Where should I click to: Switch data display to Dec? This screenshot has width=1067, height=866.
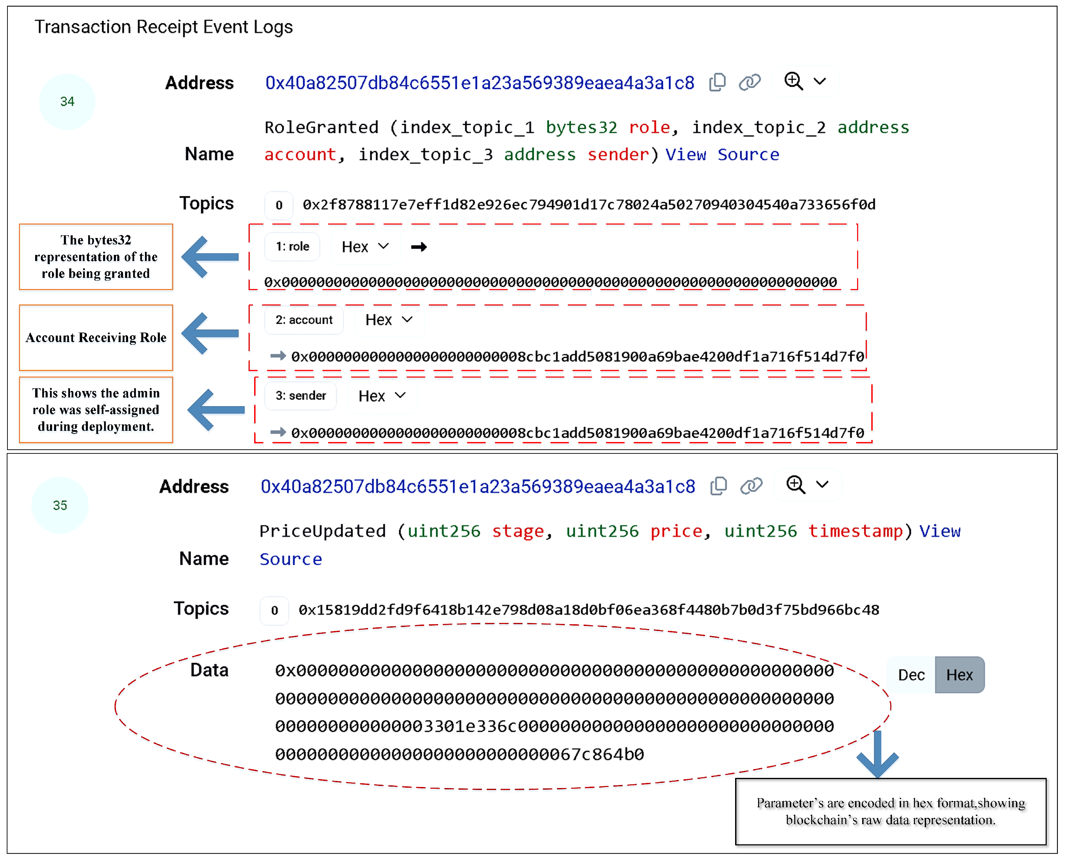pos(911,675)
